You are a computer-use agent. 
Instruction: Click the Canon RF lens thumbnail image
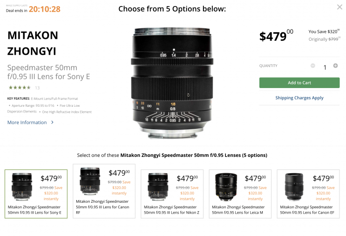click(90, 181)
